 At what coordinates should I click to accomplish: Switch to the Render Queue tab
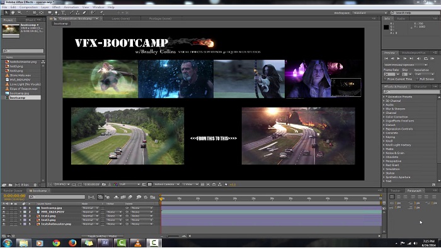(x=13, y=191)
